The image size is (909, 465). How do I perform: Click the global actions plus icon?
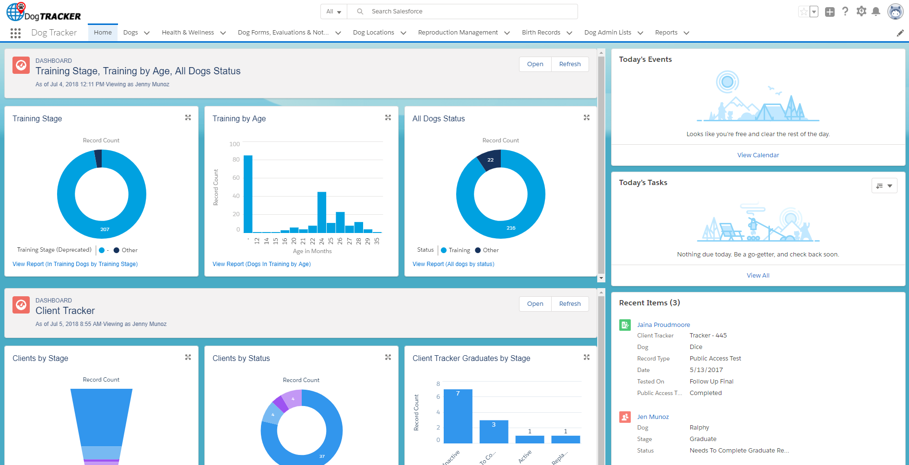(830, 12)
